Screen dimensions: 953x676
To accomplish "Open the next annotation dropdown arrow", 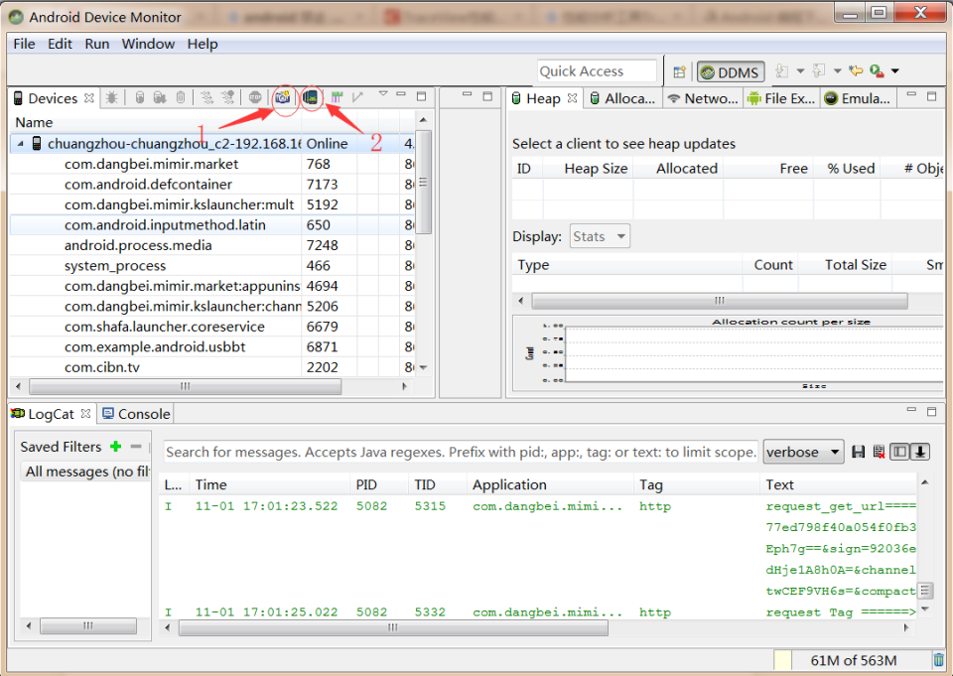I will coord(800,71).
